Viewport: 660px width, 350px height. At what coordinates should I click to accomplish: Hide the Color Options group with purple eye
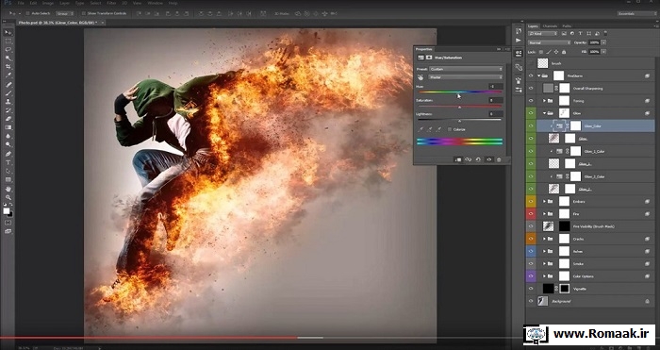[x=531, y=276]
